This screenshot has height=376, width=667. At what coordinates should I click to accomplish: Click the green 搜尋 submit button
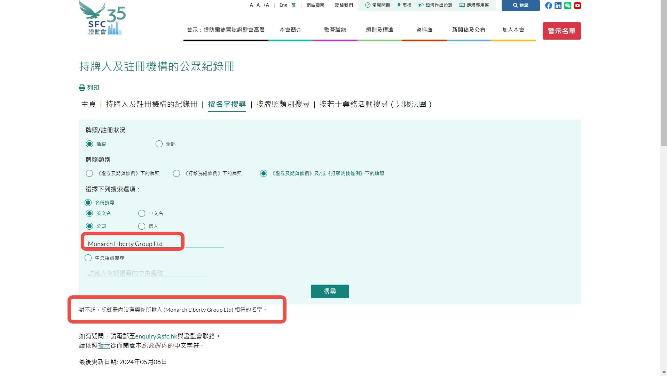330,291
